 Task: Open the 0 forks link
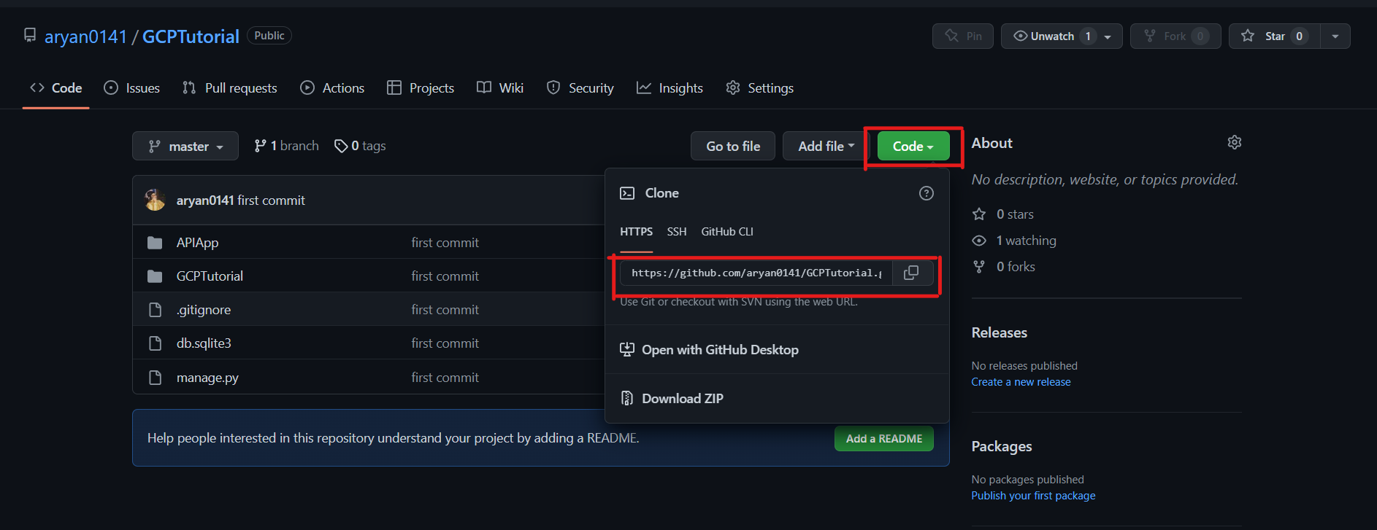1003,266
